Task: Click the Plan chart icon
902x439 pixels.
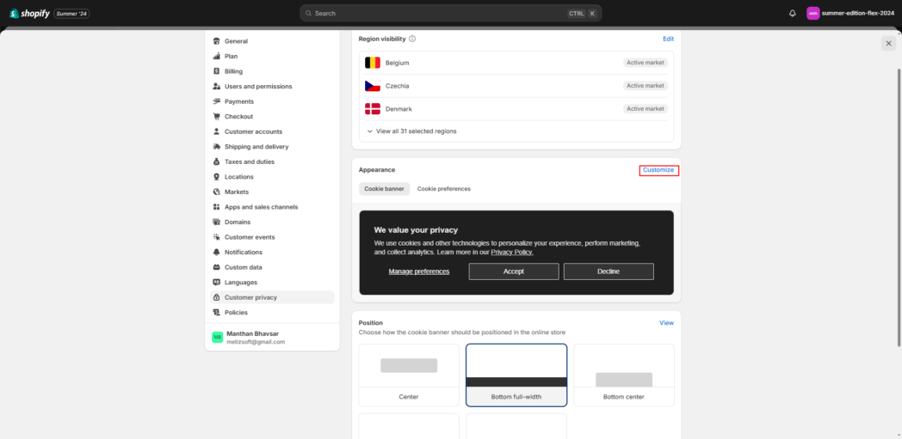Action: 216,56
